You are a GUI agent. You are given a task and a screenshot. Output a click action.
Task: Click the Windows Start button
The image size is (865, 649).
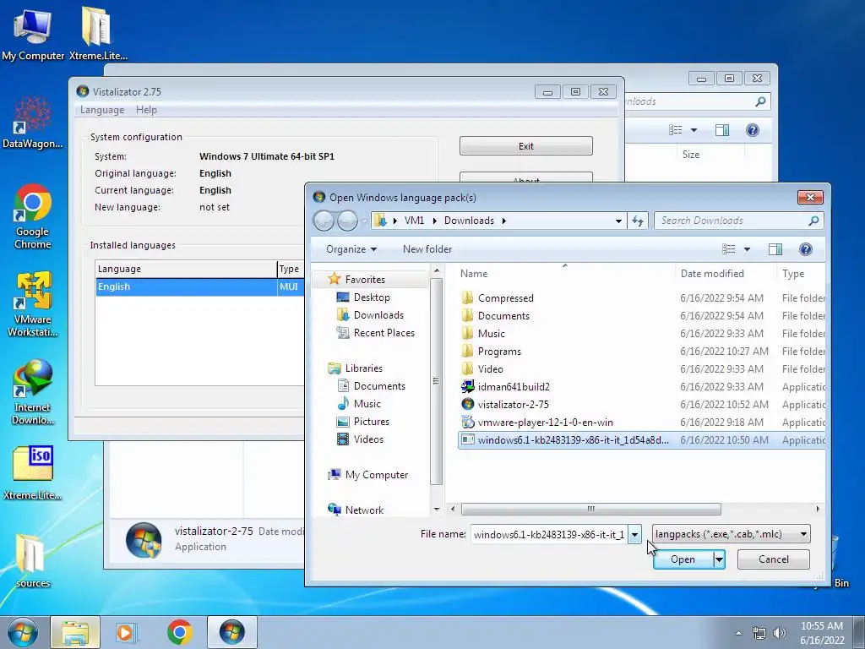click(23, 632)
